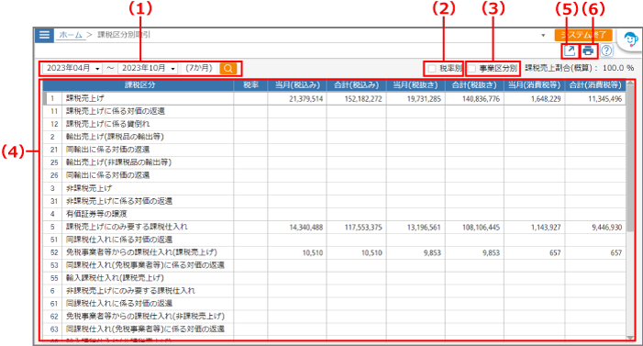Select the 課税売上げにのみ要する課税仕入れ row
Screen dimensions: 643x346
pos(334,227)
